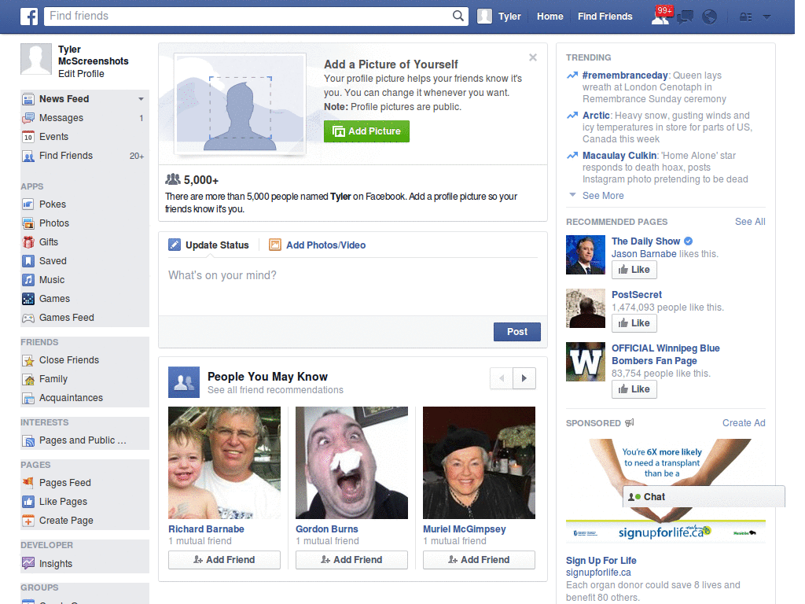Click the What's on your mind box
The height and width of the screenshot is (604, 805).
pyautogui.click(x=353, y=285)
